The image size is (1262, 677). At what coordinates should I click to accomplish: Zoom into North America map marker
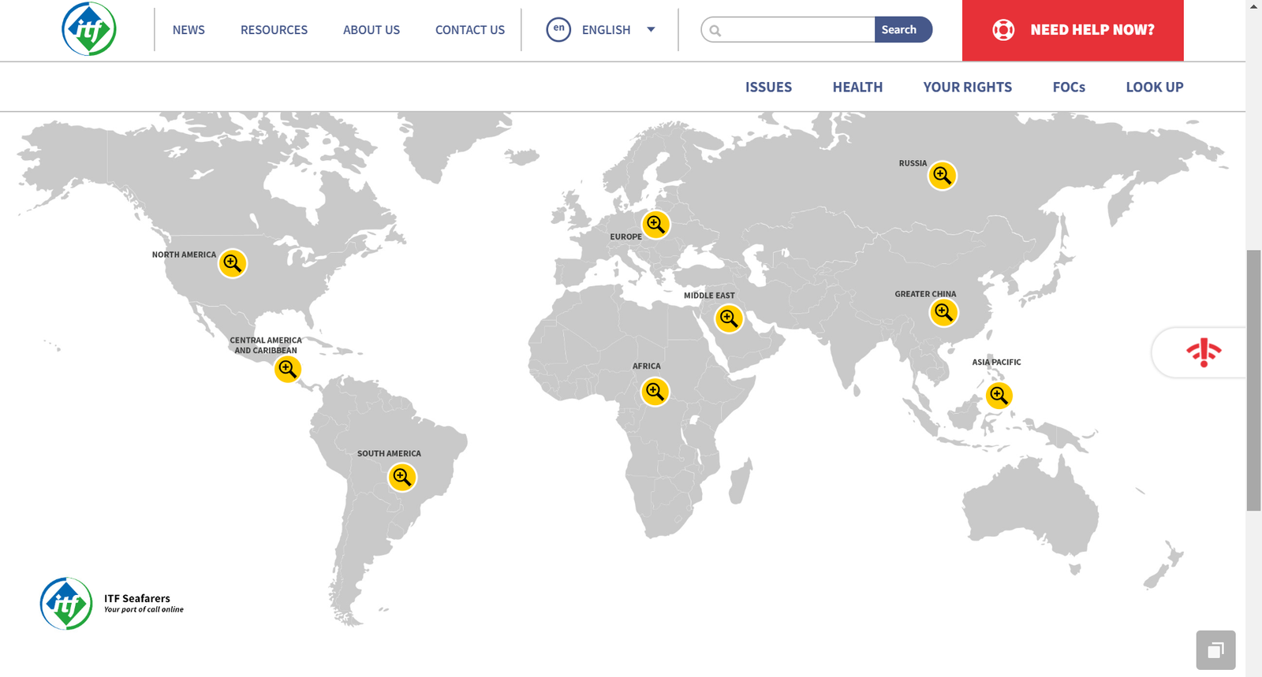[x=232, y=263]
